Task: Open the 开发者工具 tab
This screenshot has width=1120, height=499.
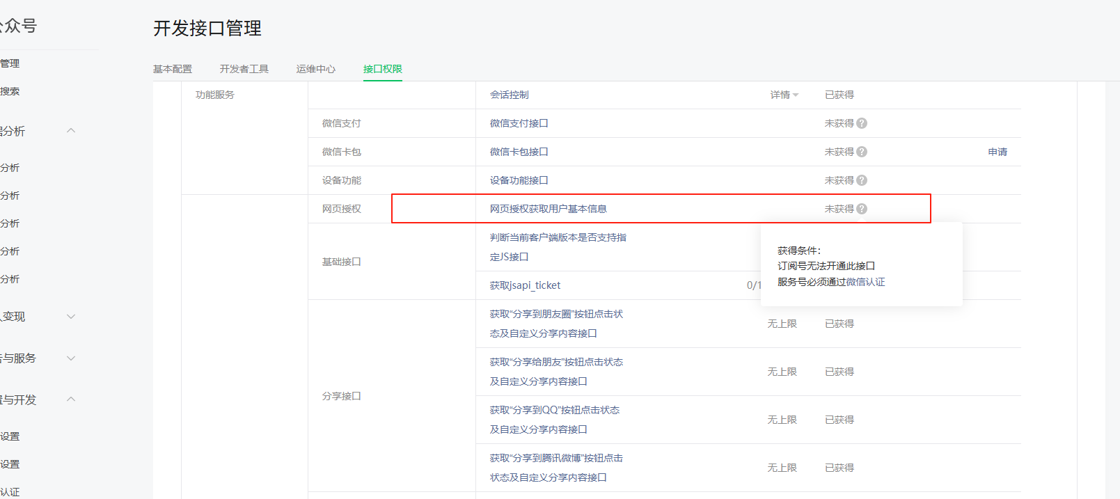Action: pyautogui.click(x=244, y=69)
